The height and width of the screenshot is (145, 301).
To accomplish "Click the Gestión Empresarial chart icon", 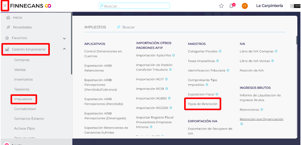I will tap(7, 49).
